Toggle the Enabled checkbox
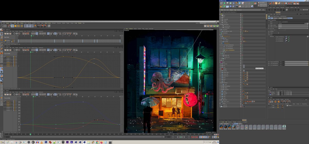Screen dimensions: 309x144 click(x=279, y=31)
